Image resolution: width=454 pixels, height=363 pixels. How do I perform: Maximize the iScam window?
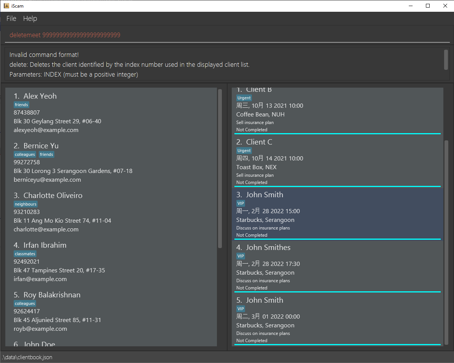tap(428, 6)
